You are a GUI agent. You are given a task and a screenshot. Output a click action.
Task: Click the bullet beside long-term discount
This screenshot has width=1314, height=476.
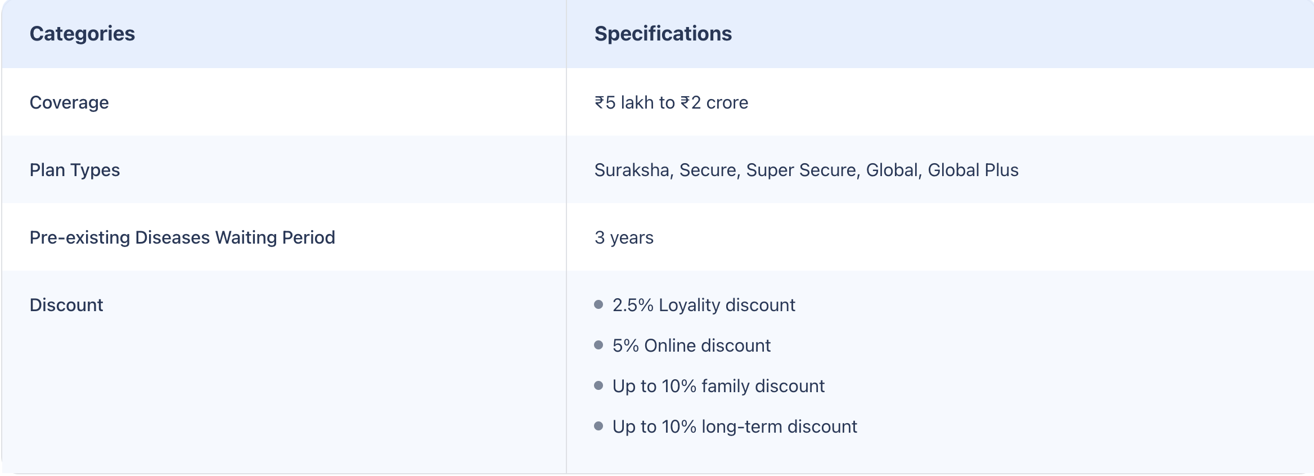click(598, 426)
